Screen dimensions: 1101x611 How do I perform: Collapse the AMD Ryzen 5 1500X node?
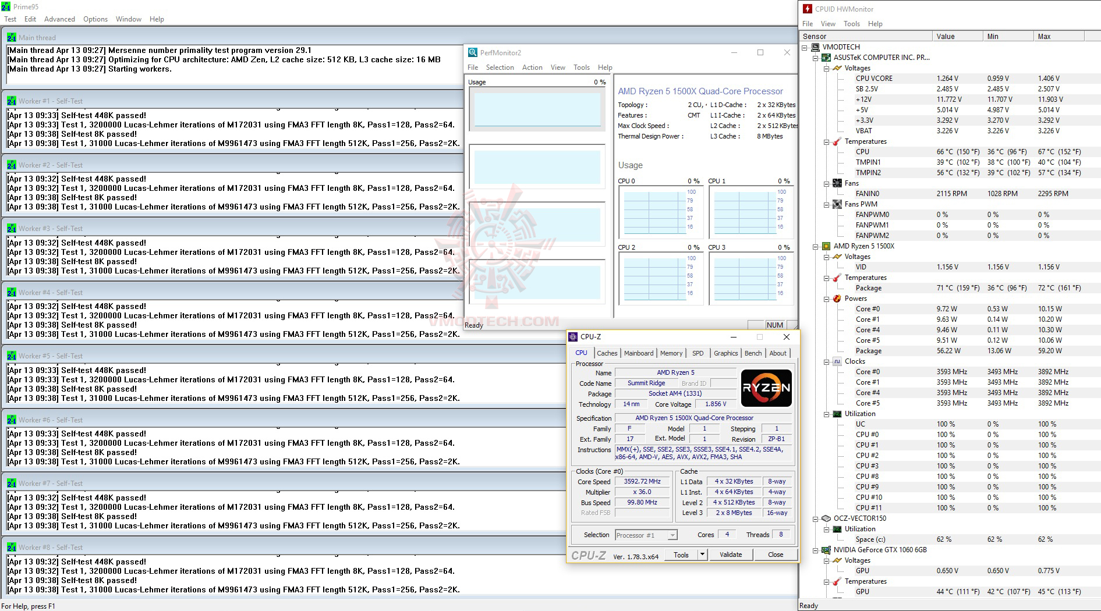[816, 247]
